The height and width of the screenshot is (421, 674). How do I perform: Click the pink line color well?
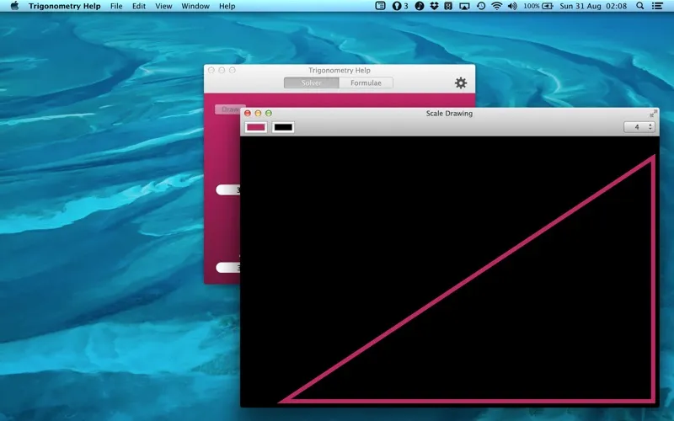[x=256, y=127]
